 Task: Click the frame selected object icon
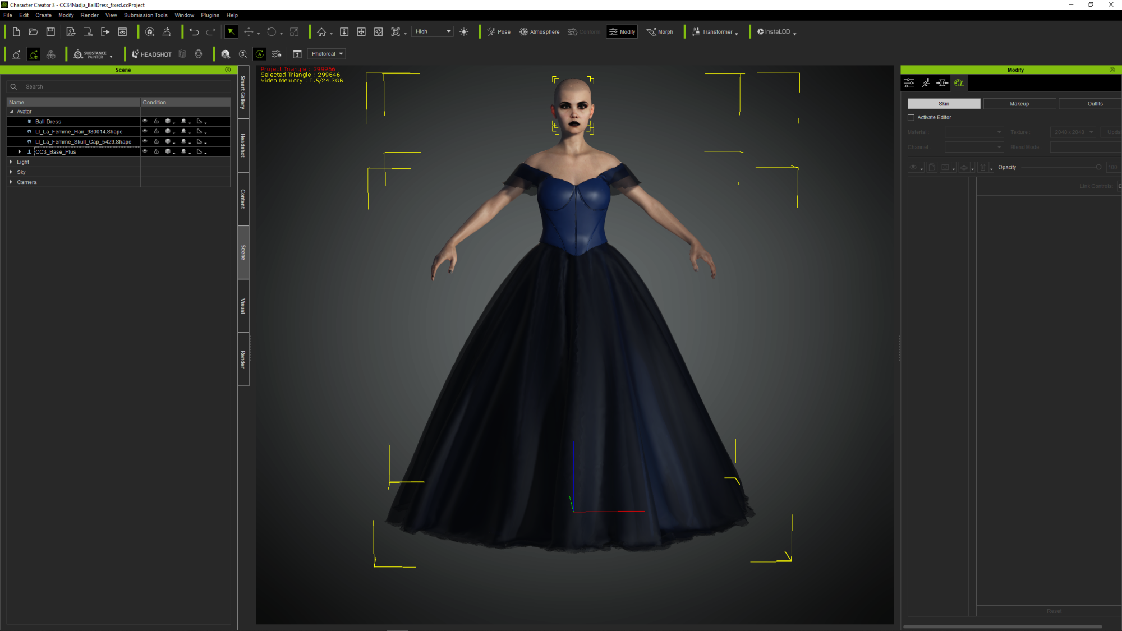pyautogui.click(x=396, y=32)
